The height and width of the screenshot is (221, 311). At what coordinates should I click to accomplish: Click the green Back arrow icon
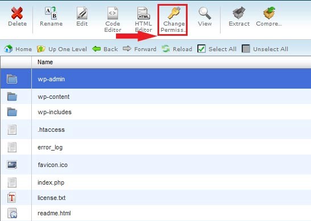click(97, 48)
